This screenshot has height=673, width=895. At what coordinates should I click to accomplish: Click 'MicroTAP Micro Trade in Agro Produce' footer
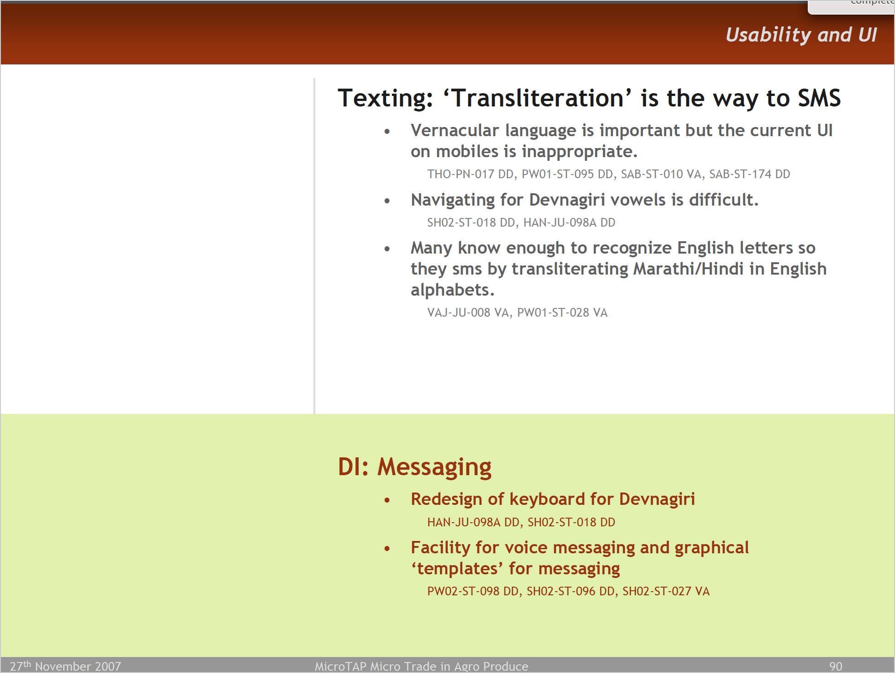point(421,666)
